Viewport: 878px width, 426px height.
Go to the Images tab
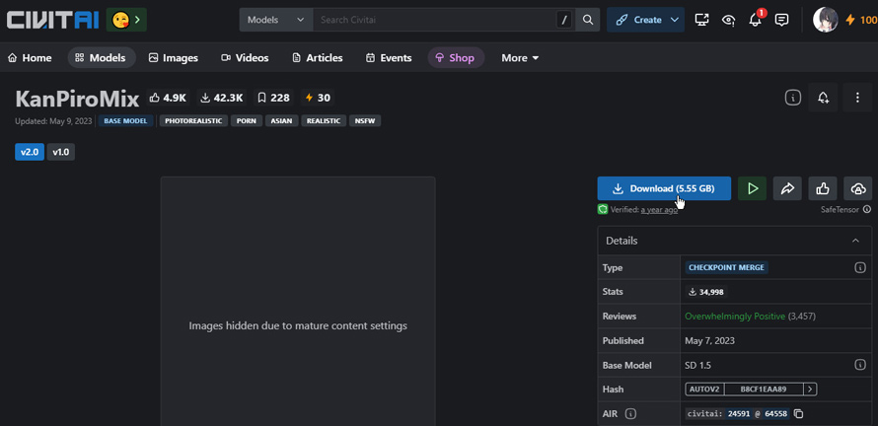(x=173, y=58)
